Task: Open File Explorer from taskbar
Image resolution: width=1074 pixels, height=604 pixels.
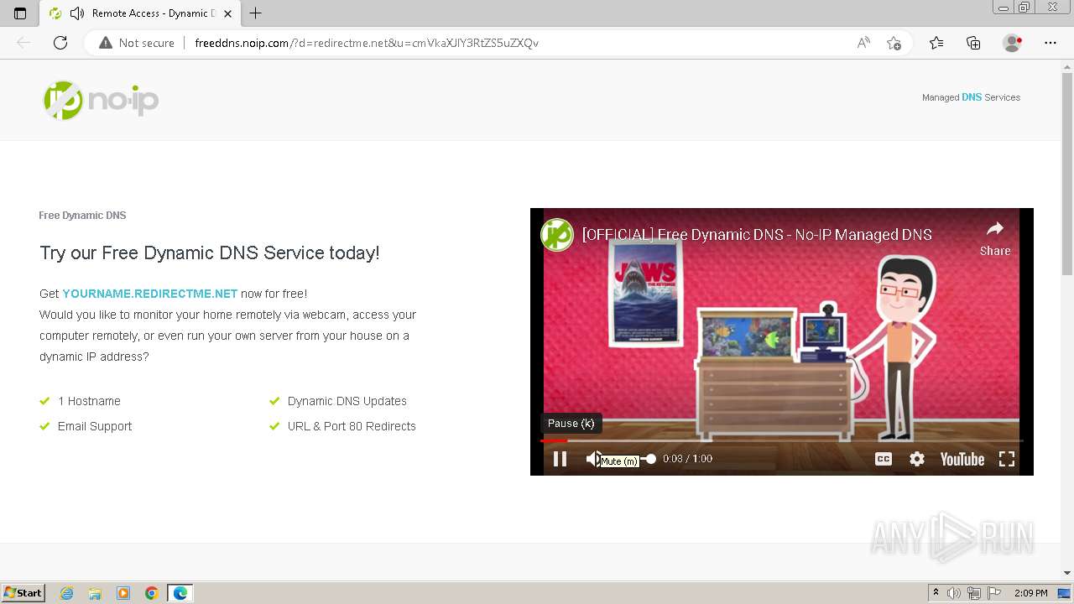Action: coord(95,593)
